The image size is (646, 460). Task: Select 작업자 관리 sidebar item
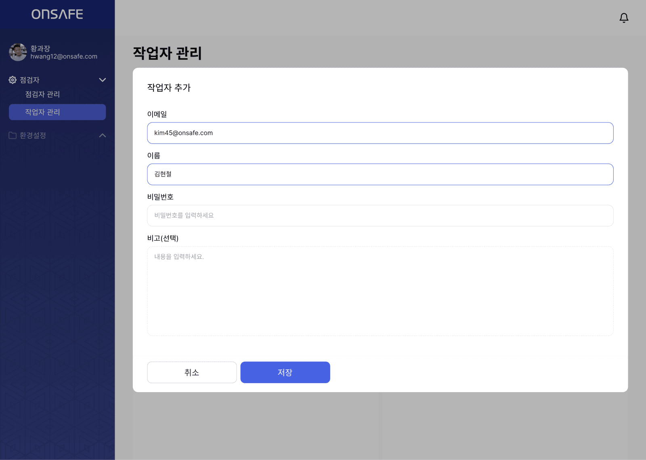click(x=57, y=112)
